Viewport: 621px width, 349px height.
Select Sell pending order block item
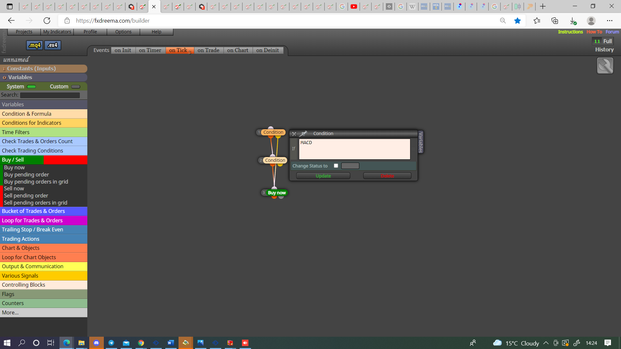(x=26, y=196)
